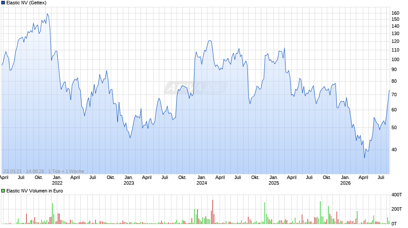Click the tall green volume bar after Okt. 2024
Viewport: 408px width, 228px height.
(x=265, y=213)
